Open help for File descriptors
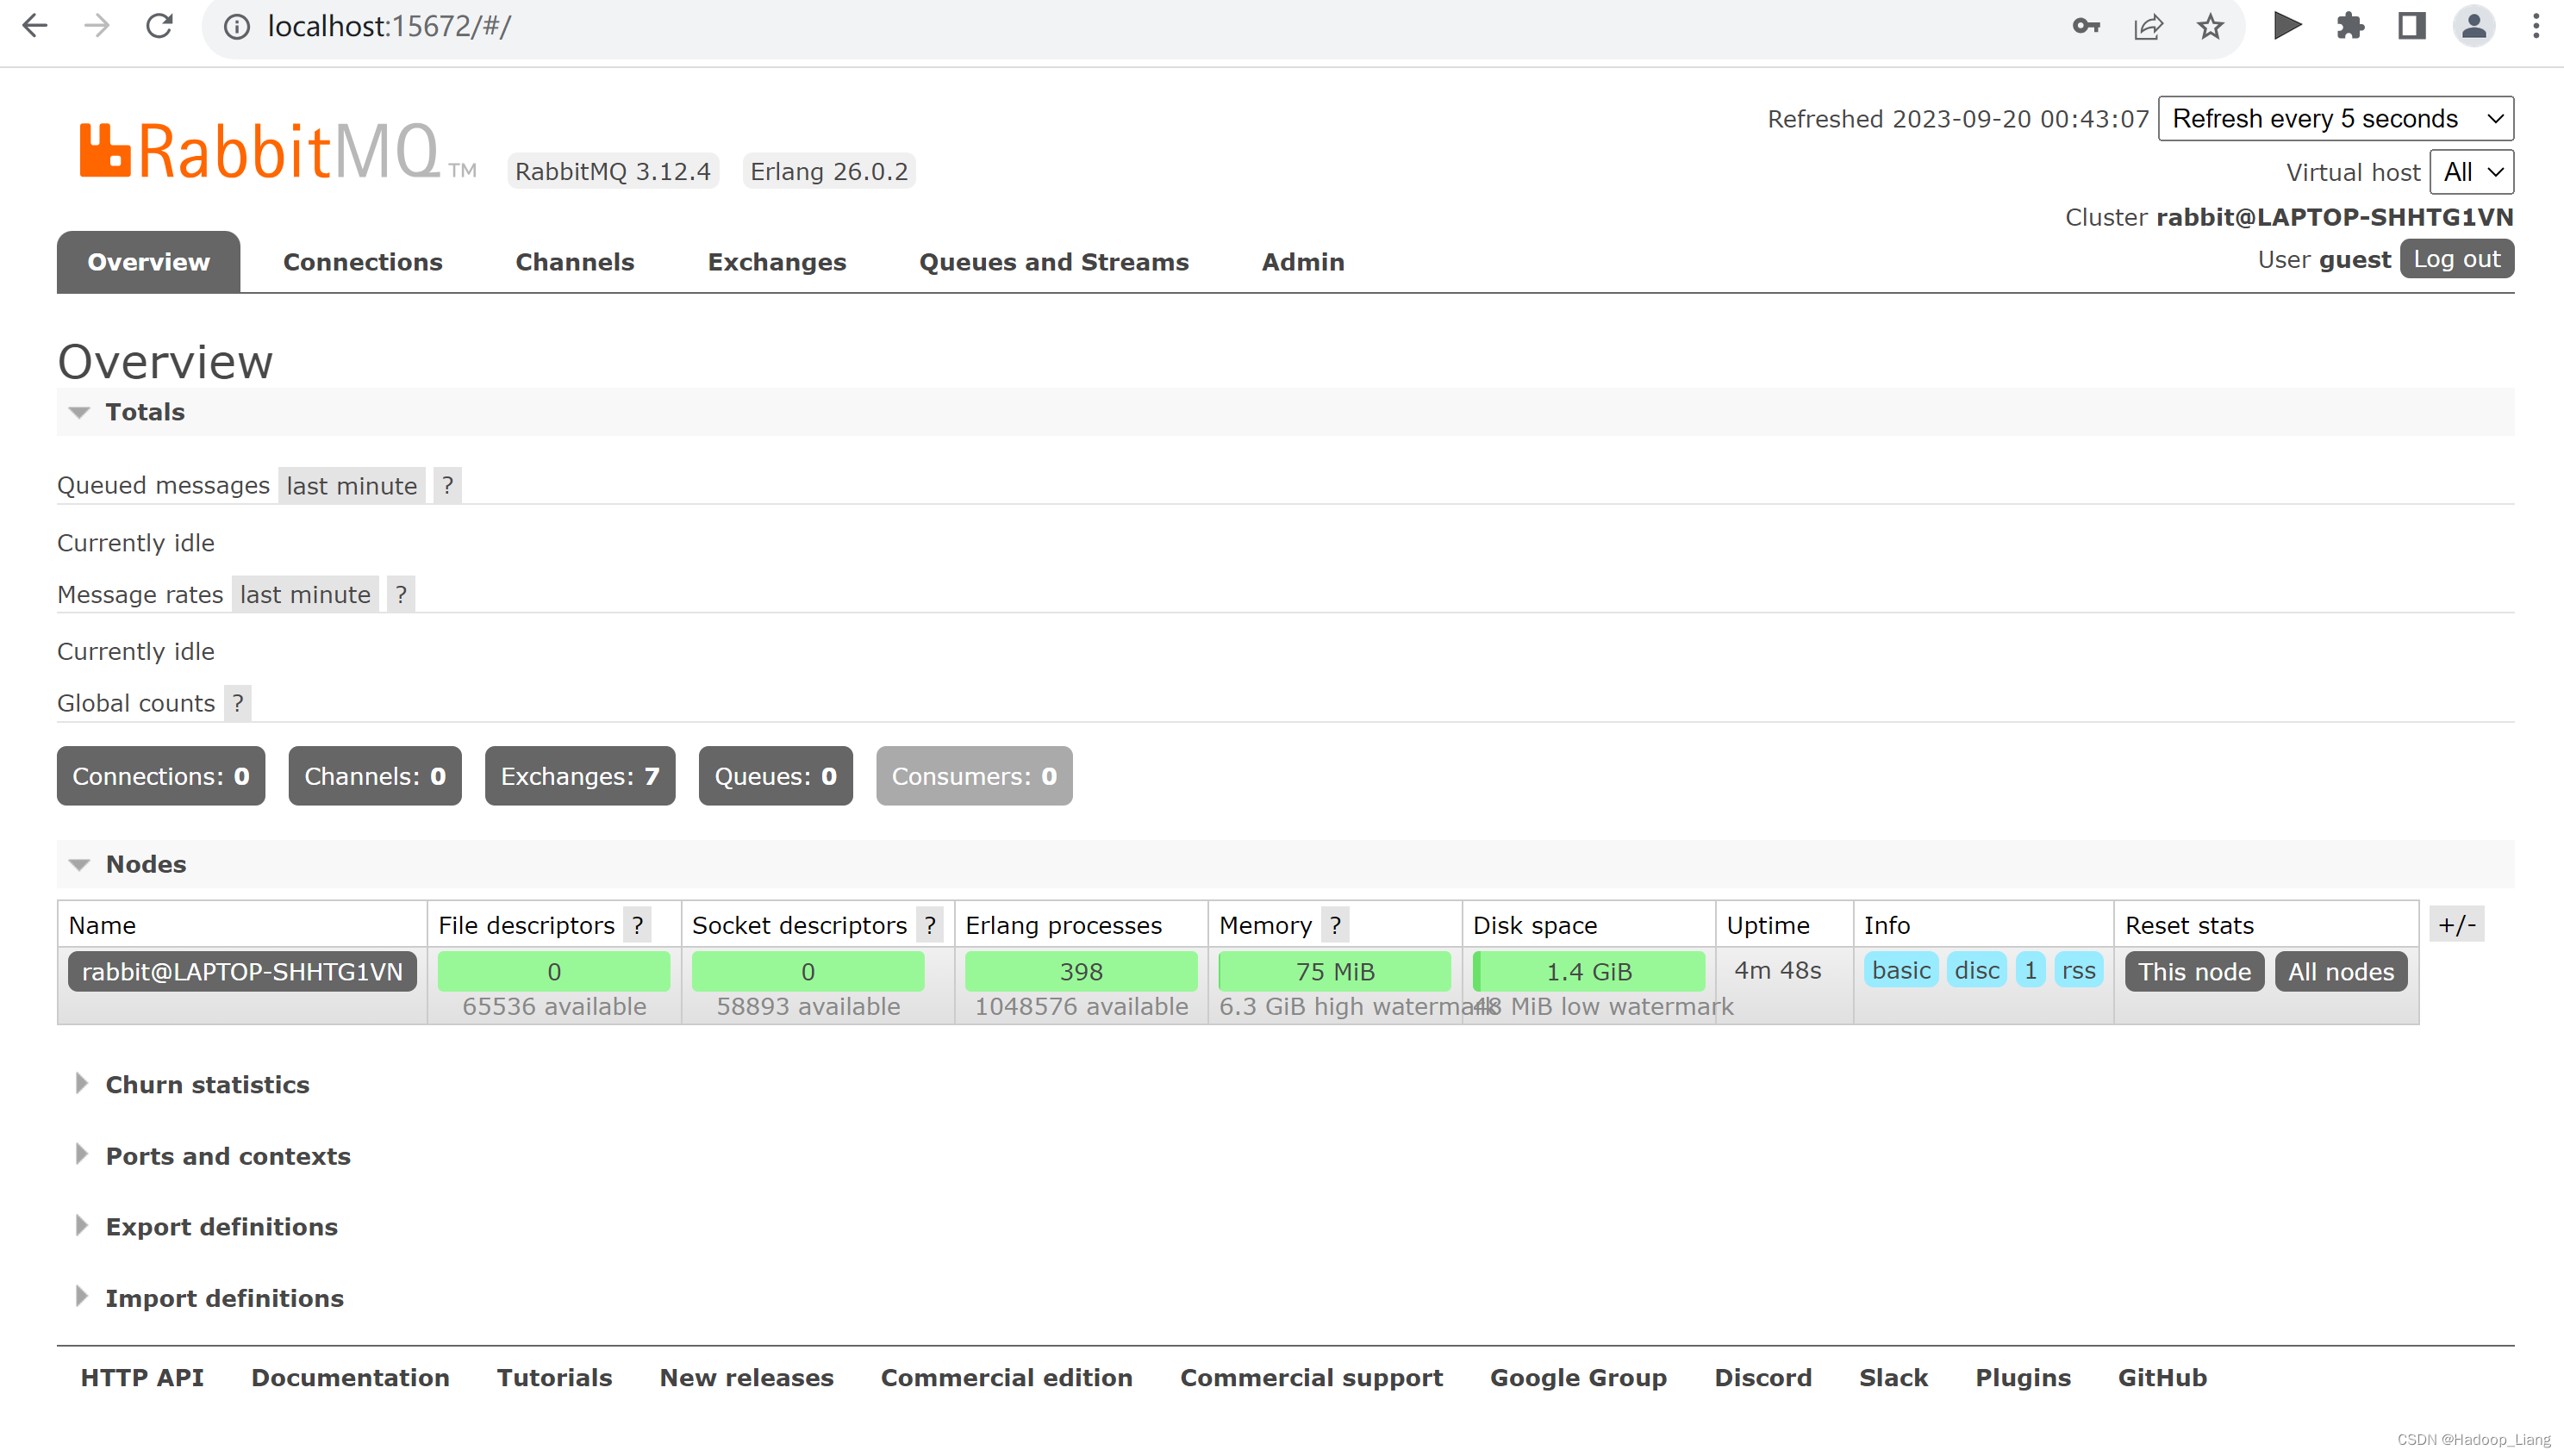The width and height of the screenshot is (2564, 1456). (x=637, y=924)
